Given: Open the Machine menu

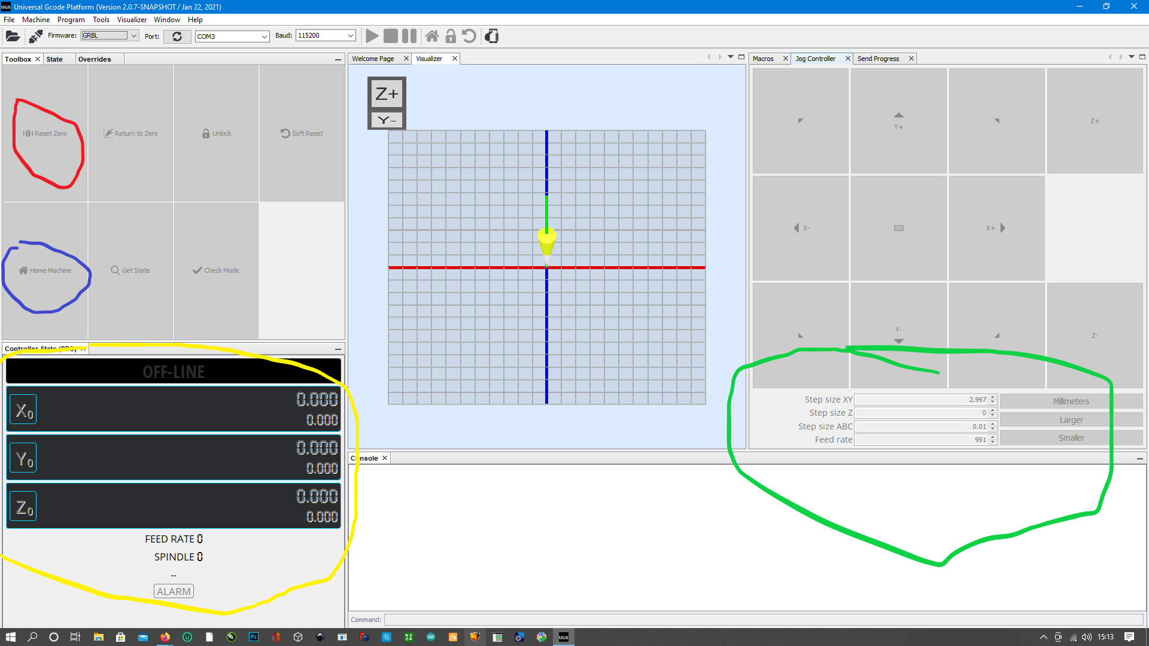Looking at the screenshot, I should [36, 20].
